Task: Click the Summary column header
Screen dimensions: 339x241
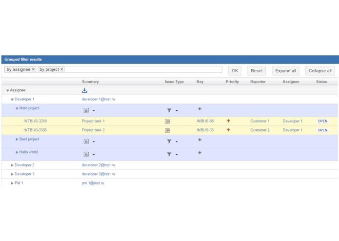Action: pos(90,81)
